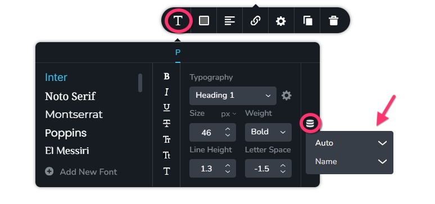Toggle Underline text formatting
This screenshot has height=204, width=435.
(166, 108)
